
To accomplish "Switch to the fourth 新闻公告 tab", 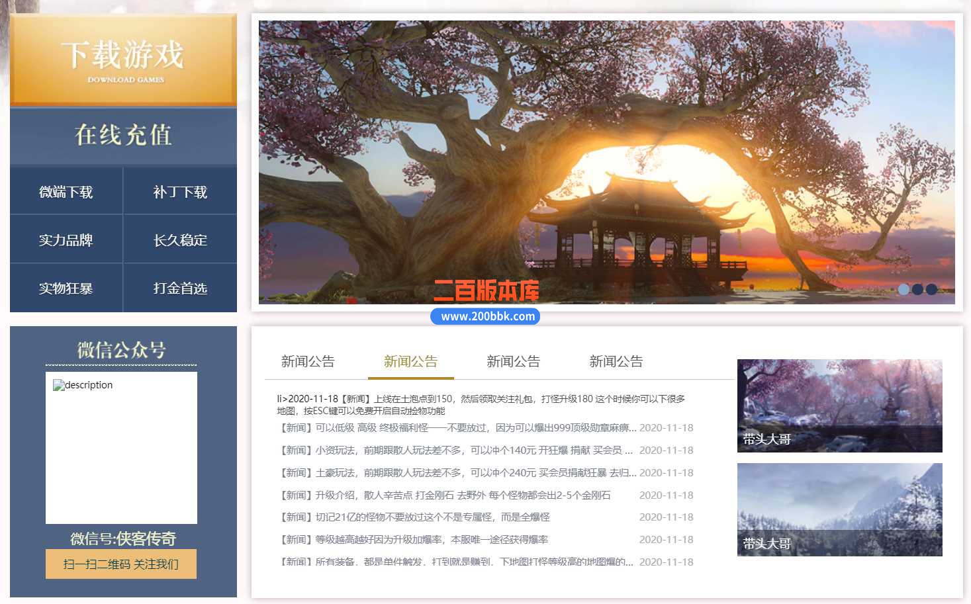I will 616,362.
